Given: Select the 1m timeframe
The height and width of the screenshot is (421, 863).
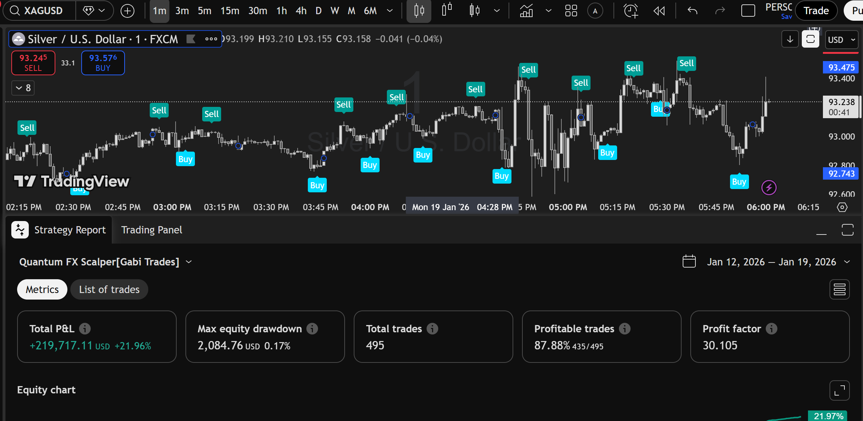Looking at the screenshot, I should [160, 11].
